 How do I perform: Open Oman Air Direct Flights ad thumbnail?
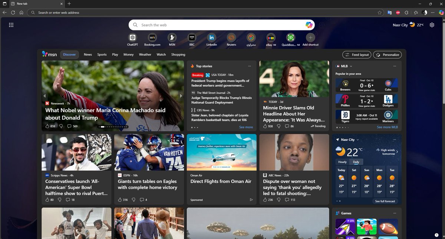(x=222, y=152)
